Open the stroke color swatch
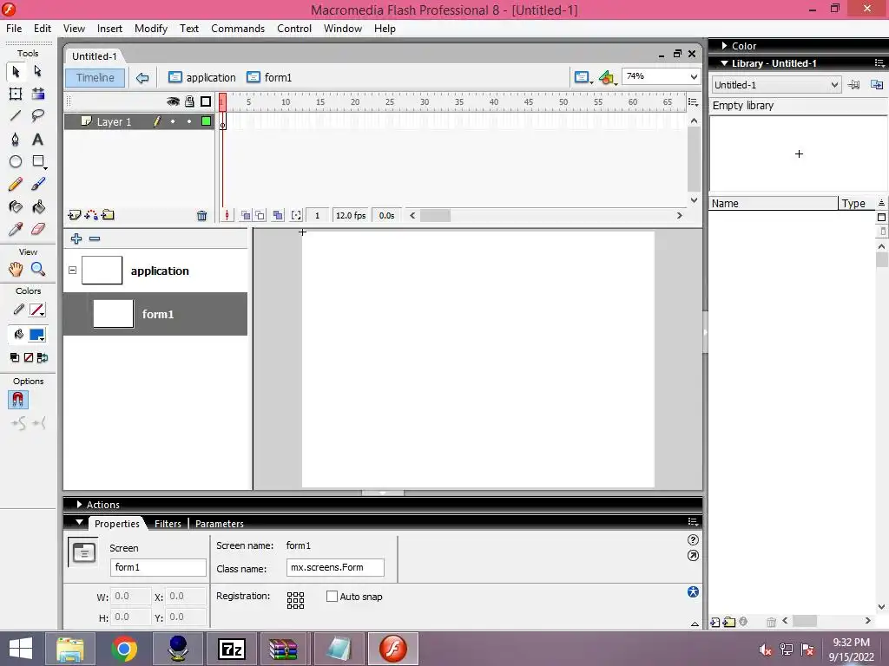 click(x=36, y=310)
